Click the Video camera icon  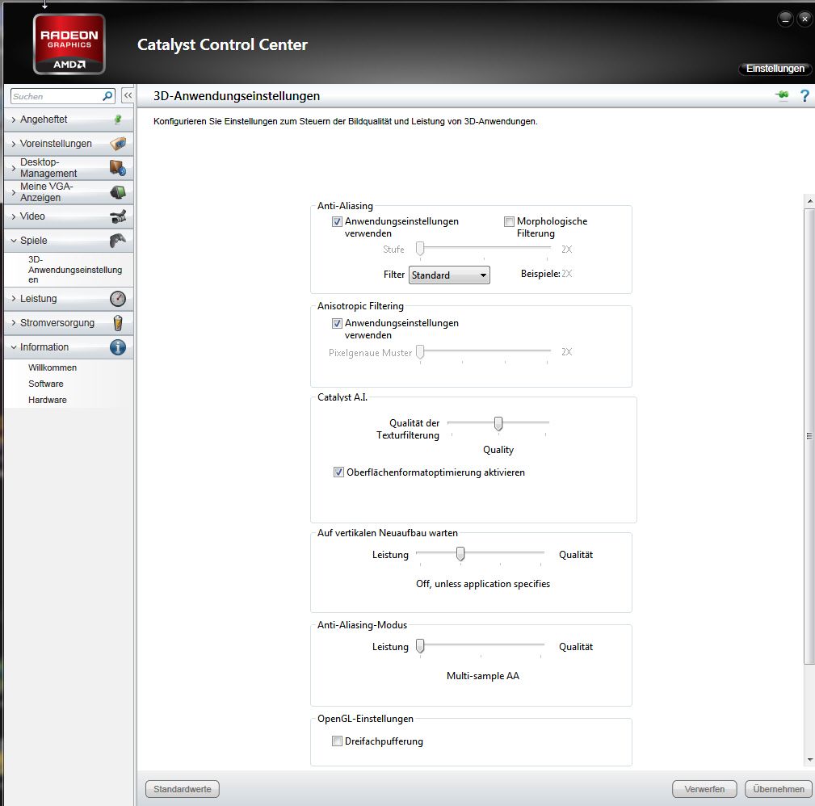pos(118,216)
